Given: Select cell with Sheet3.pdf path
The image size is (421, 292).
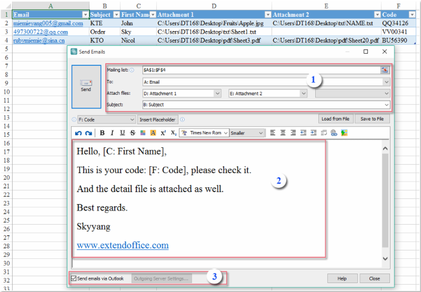Looking at the screenshot, I should tap(214, 41).
